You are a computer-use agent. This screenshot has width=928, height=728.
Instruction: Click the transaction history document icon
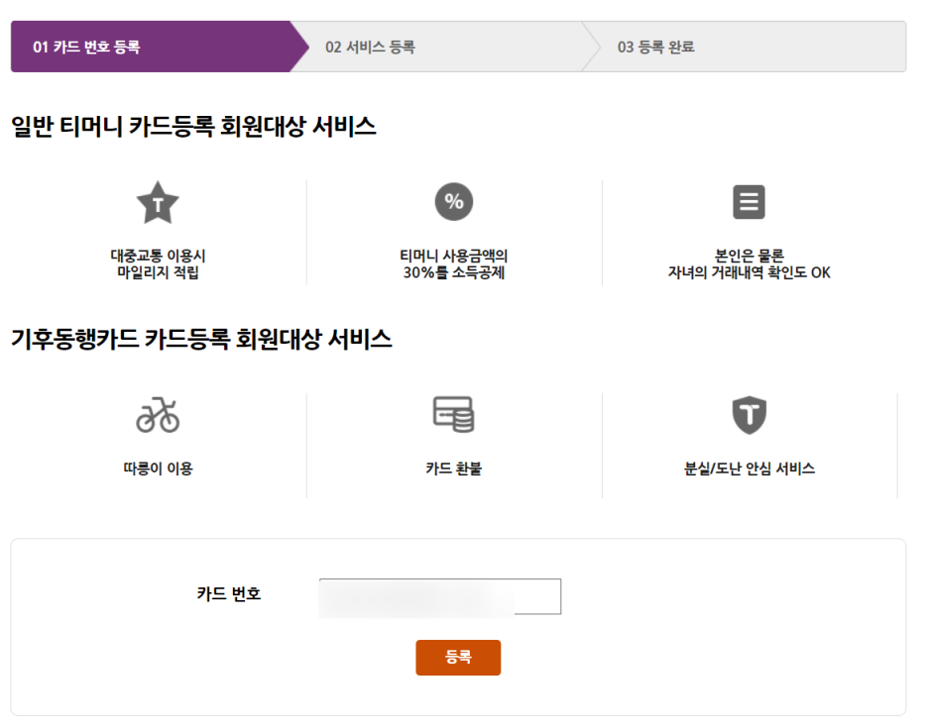coord(749,202)
